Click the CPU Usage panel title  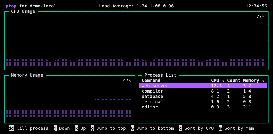tap(23, 11)
